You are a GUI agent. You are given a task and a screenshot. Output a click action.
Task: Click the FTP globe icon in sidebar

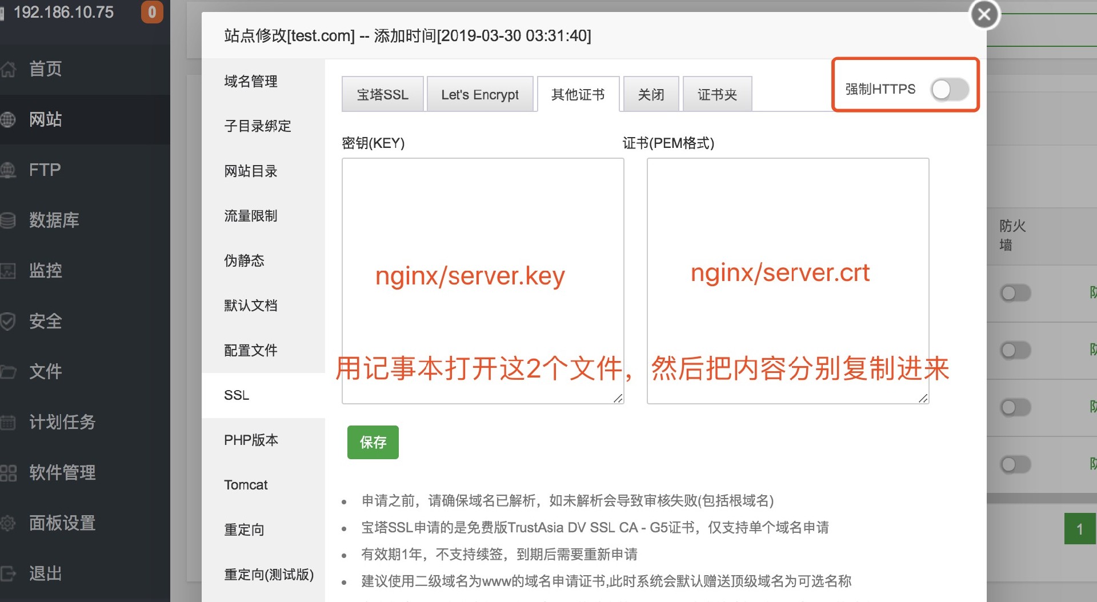(8, 170)
